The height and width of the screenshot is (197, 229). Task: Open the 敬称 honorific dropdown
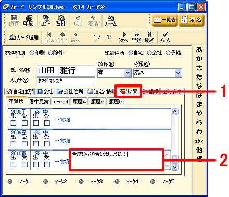[128, 73]
